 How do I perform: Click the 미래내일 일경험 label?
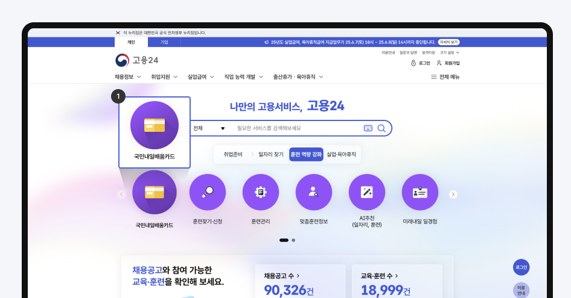[420, 222]
